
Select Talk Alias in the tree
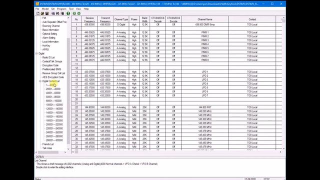pos(47,148)
